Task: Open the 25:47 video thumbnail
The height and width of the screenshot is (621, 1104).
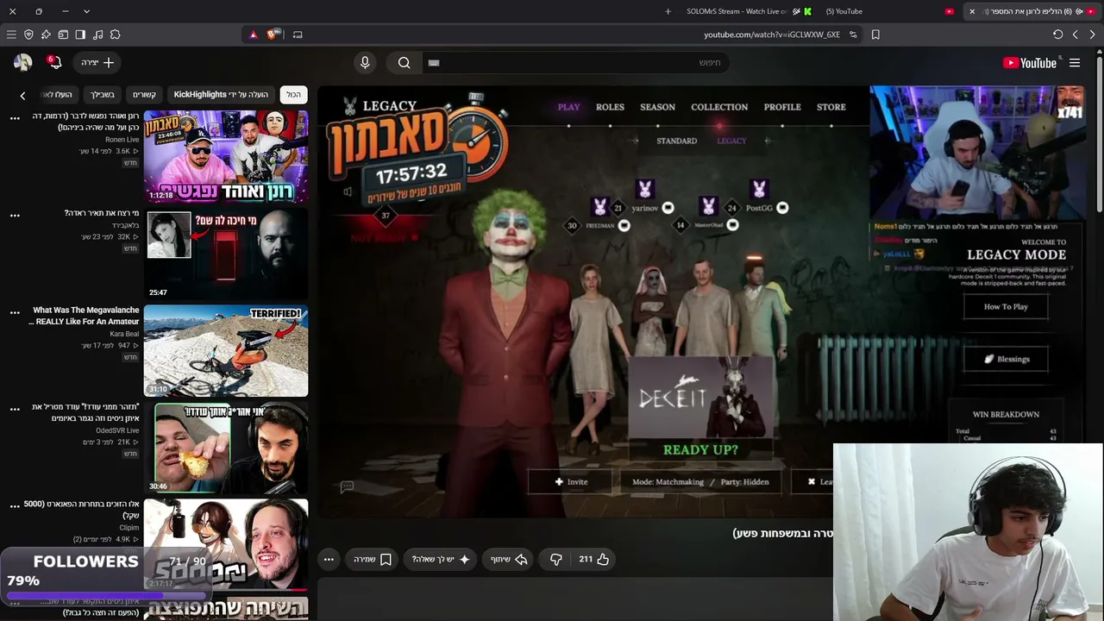Action: 226,253
